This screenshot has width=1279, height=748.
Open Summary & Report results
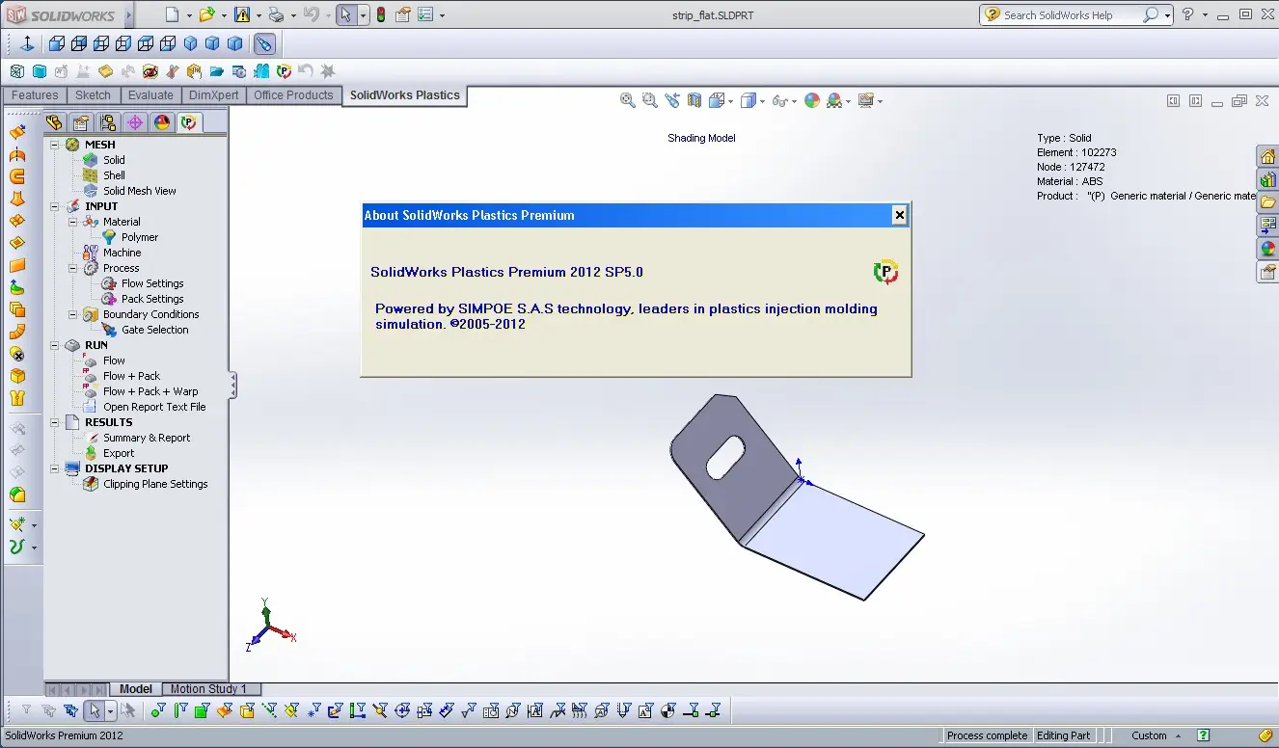[147, 438]
